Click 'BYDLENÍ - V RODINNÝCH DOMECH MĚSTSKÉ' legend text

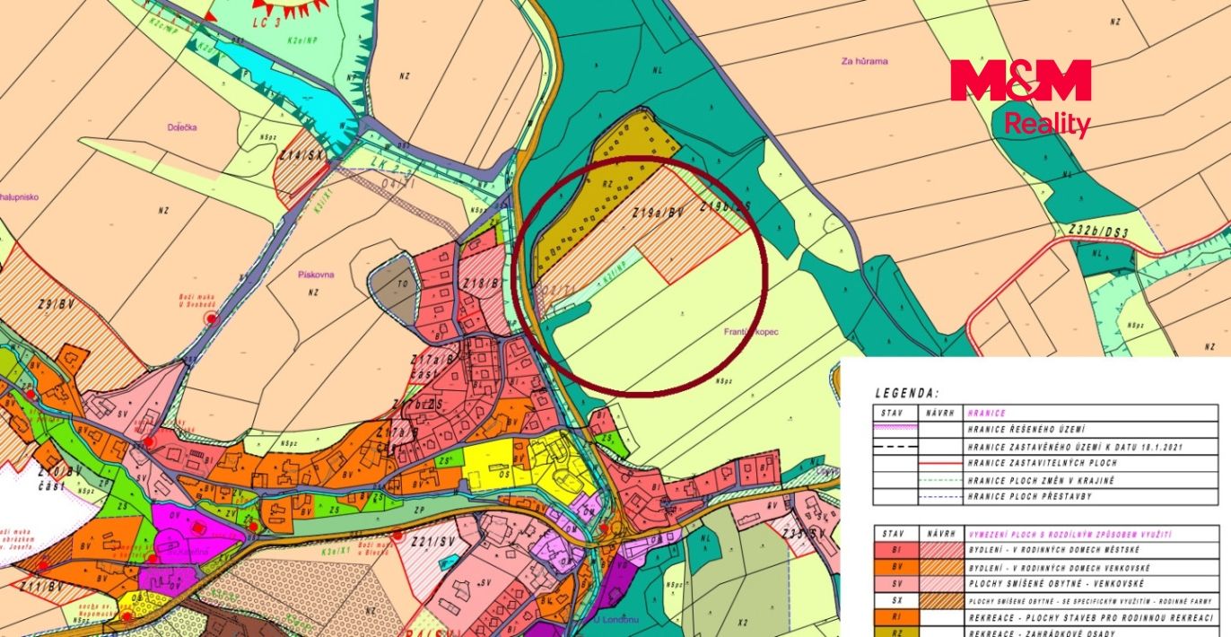point(1054,550)
